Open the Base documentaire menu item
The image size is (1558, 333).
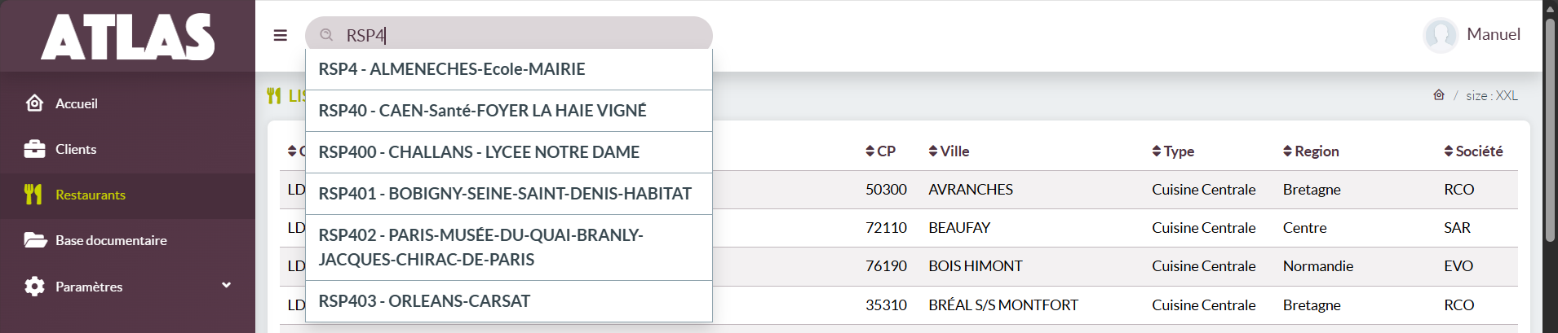pos(111,240)
